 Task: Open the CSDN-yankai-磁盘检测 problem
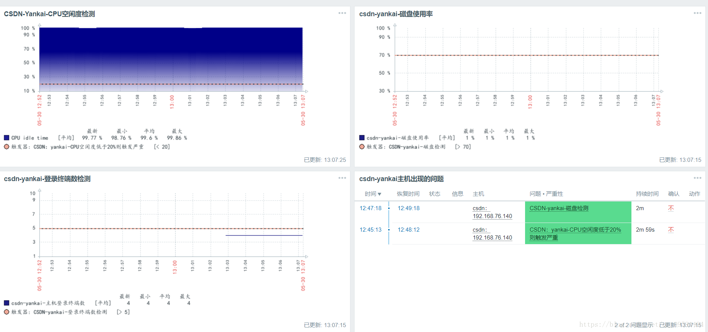(x=559, y=208)
